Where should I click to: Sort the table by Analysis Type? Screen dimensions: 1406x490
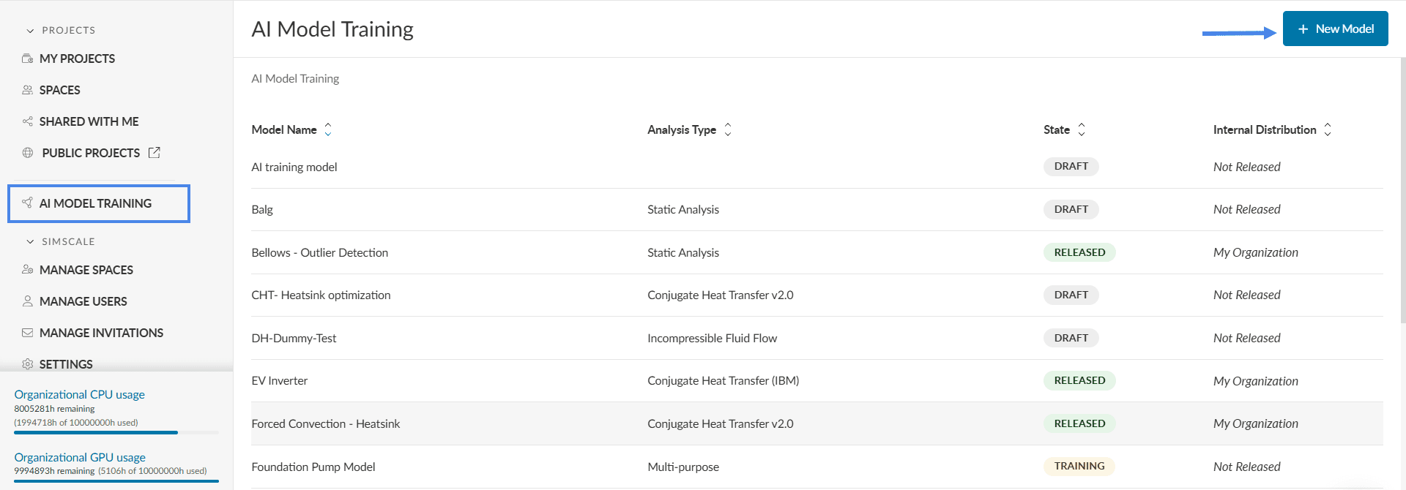[x=728, y=129]
